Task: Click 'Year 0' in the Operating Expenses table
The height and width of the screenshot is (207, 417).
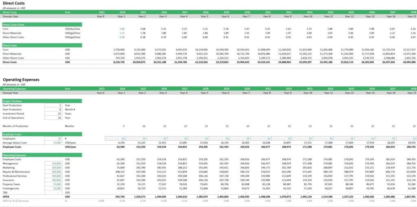Action: 101,93
